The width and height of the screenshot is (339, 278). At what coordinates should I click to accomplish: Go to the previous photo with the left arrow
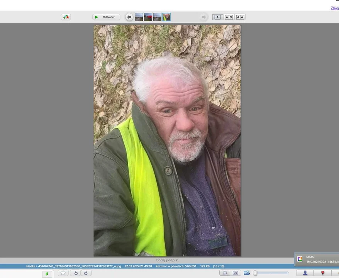tap(129, 17)
